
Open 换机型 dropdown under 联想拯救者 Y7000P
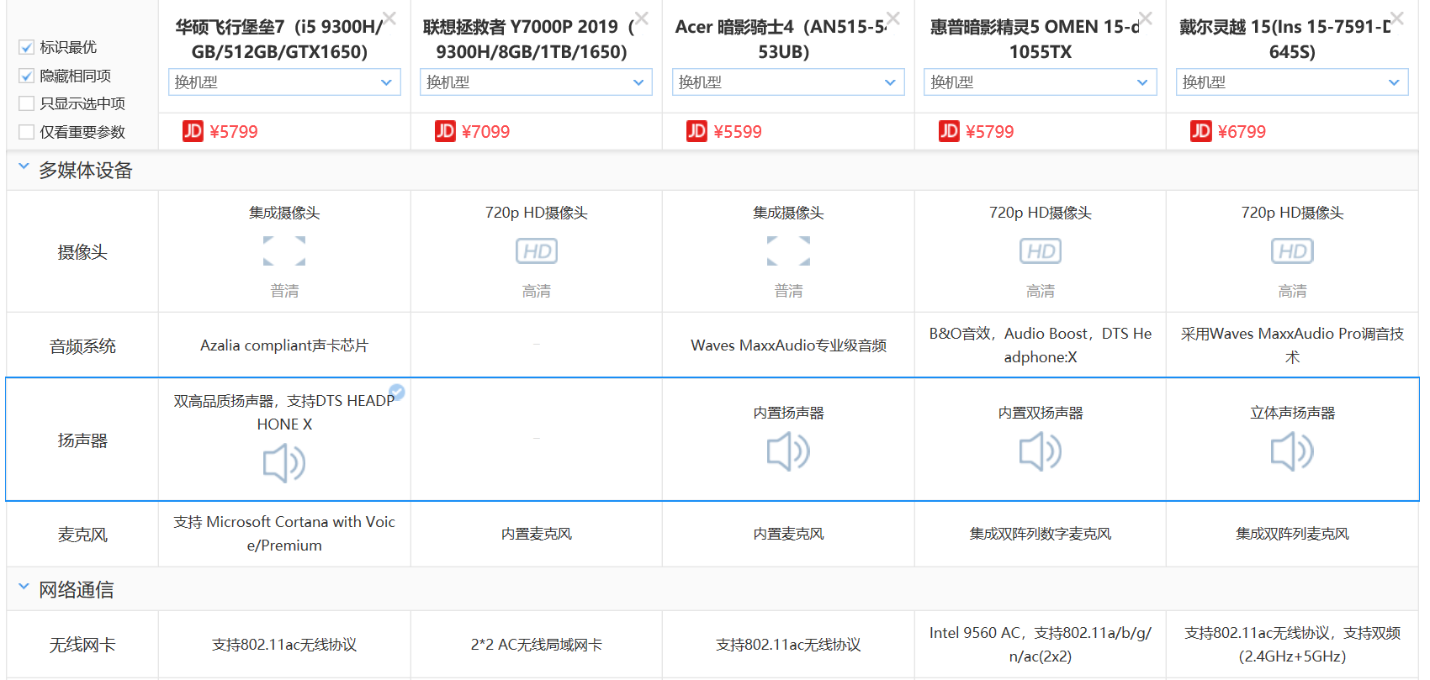536,82
